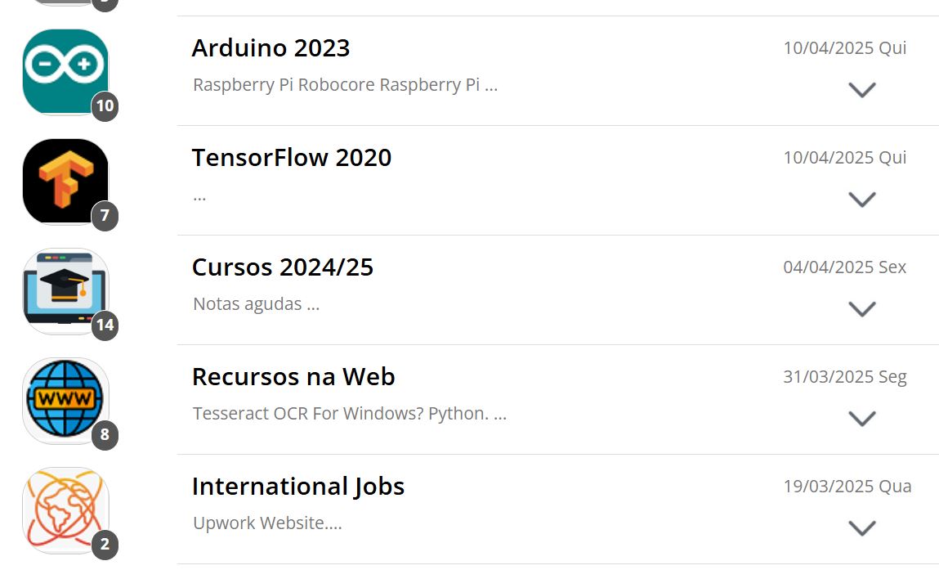The image size is (939, 570).
Task: Click the Recursos na Web badge showing 8
Action: click(105, 435)
